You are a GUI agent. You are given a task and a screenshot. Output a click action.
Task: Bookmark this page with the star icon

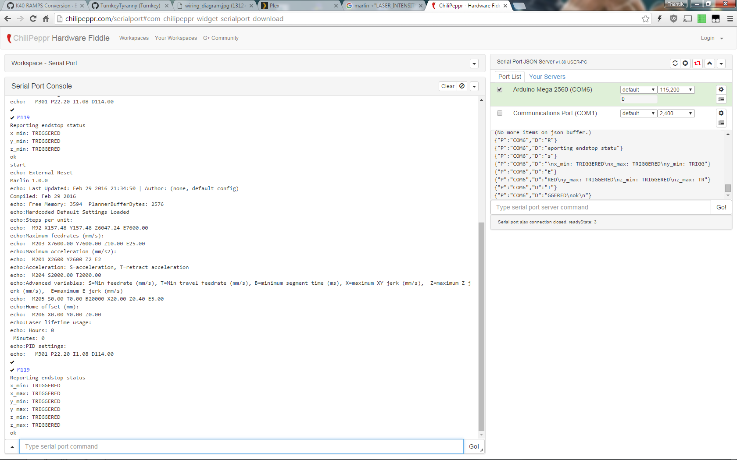645,18
